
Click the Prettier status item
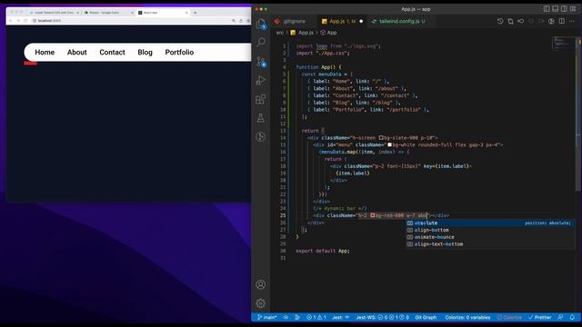coord(540,317)
